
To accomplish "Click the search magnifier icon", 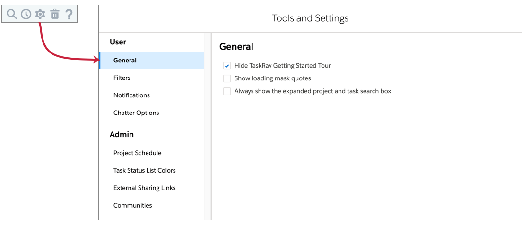I will (x=12, y=14).
